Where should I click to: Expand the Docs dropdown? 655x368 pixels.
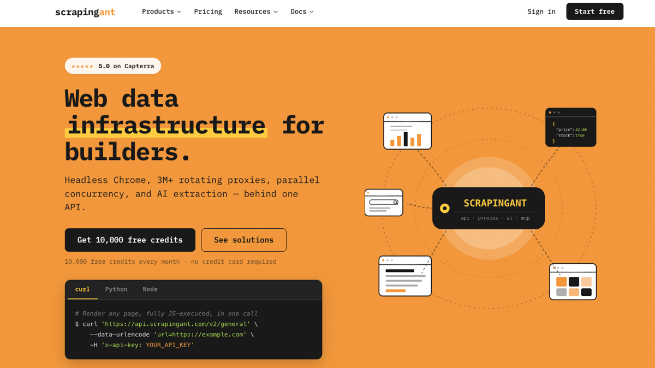302,11
